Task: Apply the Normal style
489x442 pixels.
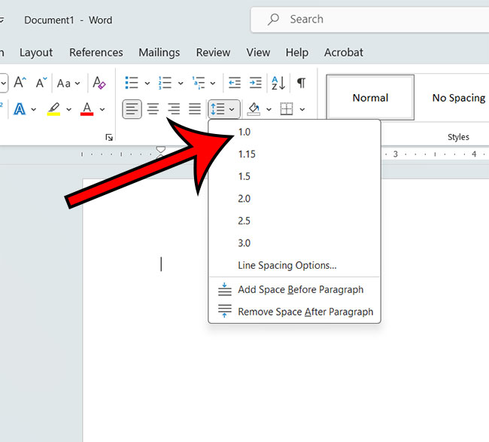Action: (370, 97)
